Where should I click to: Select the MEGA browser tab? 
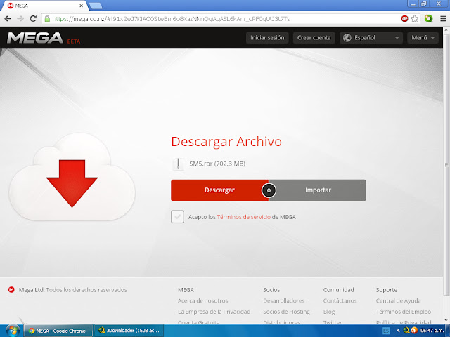tap(44, 6)
